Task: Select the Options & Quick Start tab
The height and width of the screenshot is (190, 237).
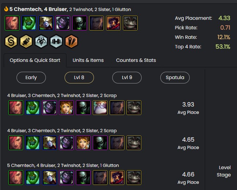Action: pos(35,60)
